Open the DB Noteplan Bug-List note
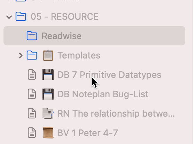Image resolution: width=195 pixels, height=144 pixels. (x=103, y=94)
